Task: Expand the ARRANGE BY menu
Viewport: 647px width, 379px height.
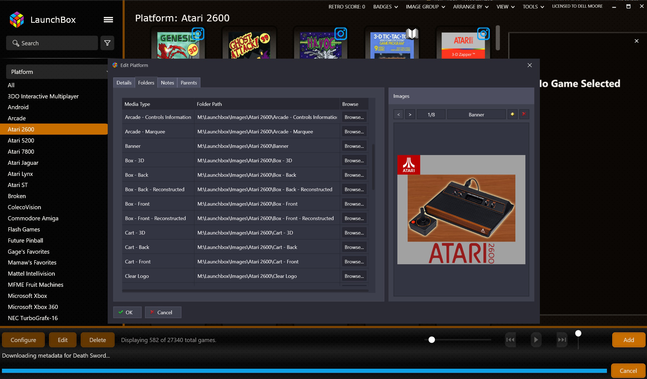Action: point(471,7)
